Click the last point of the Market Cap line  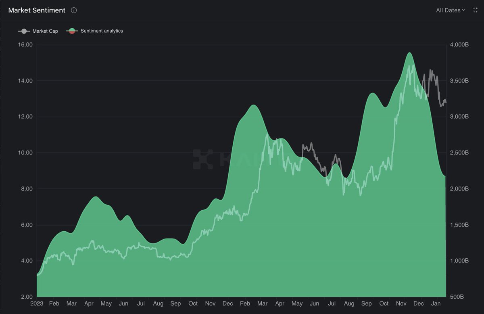click(446, 103)
